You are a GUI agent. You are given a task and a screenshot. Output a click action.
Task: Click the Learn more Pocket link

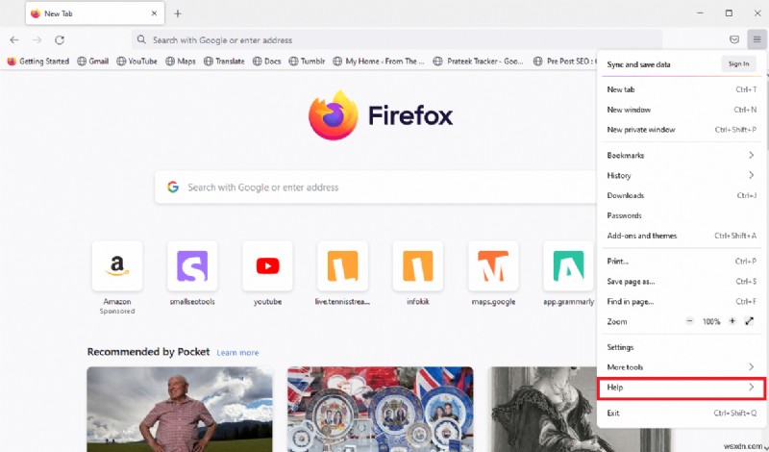point(237,352)
